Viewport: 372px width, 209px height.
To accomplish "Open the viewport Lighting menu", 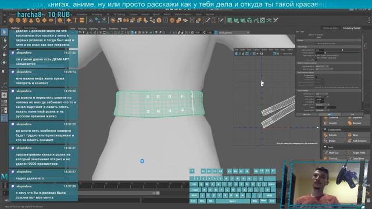I will [x=93, y=28].
